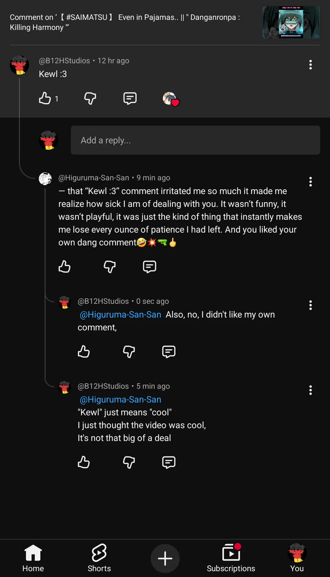This screenshot has width=330, height=577.
Task: Reply to the "Kewl just means cool" comment
Action: click(x=169, y=462)
